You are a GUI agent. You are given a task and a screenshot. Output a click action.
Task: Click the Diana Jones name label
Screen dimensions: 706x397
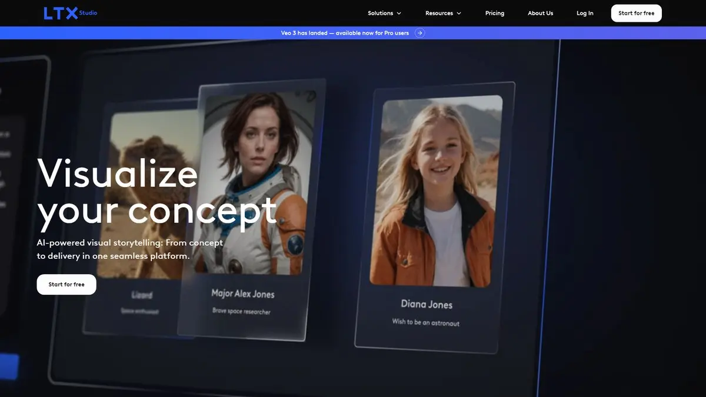(x=427, y=304)
